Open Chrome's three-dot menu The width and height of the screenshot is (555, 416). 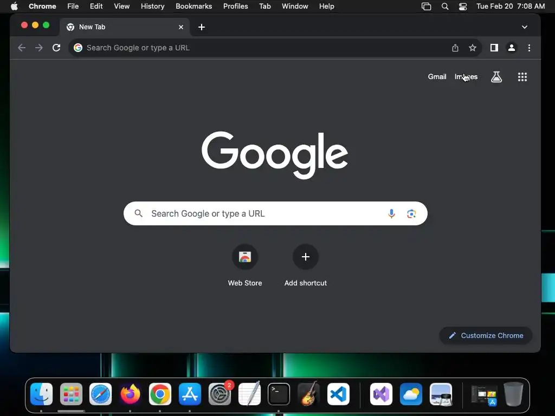[529, 48]
